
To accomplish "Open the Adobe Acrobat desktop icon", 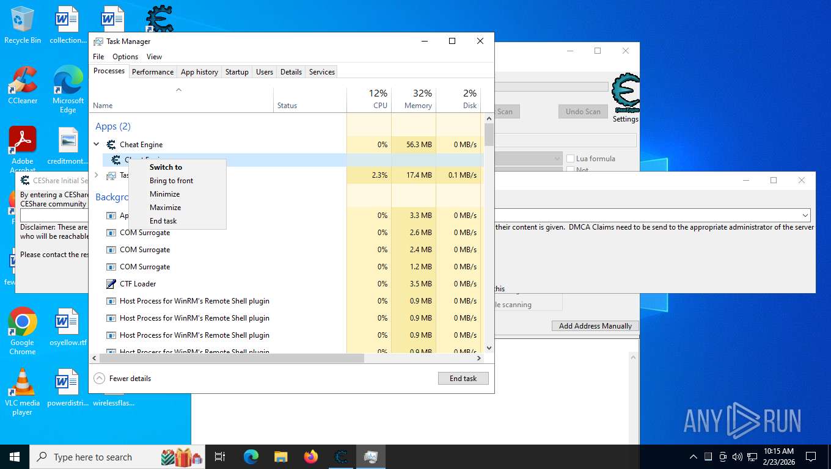I will (23, 149).
